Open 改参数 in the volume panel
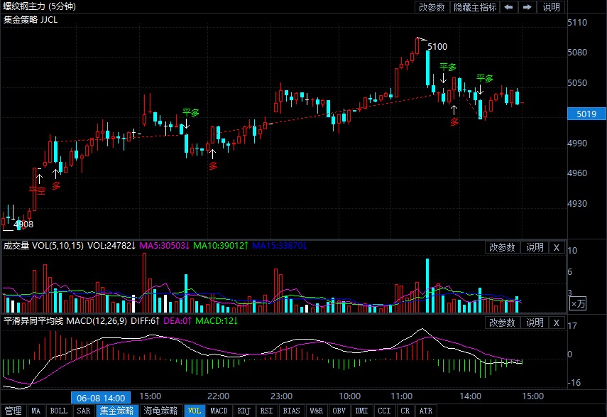This screenshot has height=417, width=607. click(x=502, y=247)
